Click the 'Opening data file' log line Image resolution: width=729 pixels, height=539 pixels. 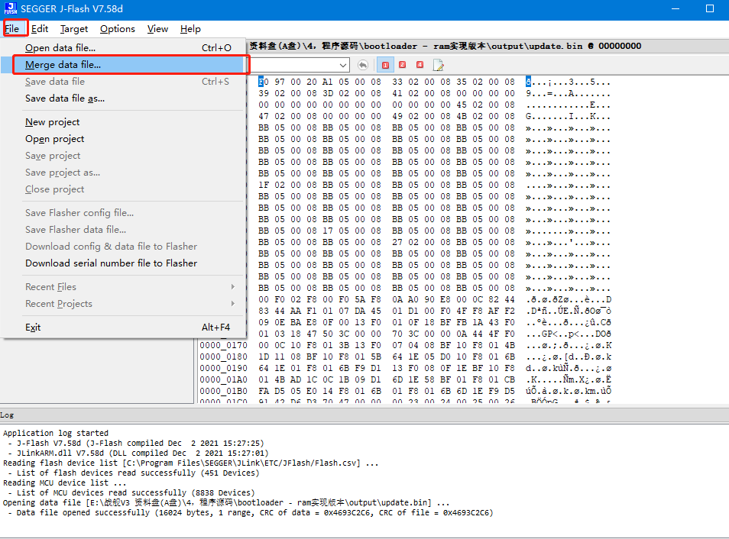226,503
